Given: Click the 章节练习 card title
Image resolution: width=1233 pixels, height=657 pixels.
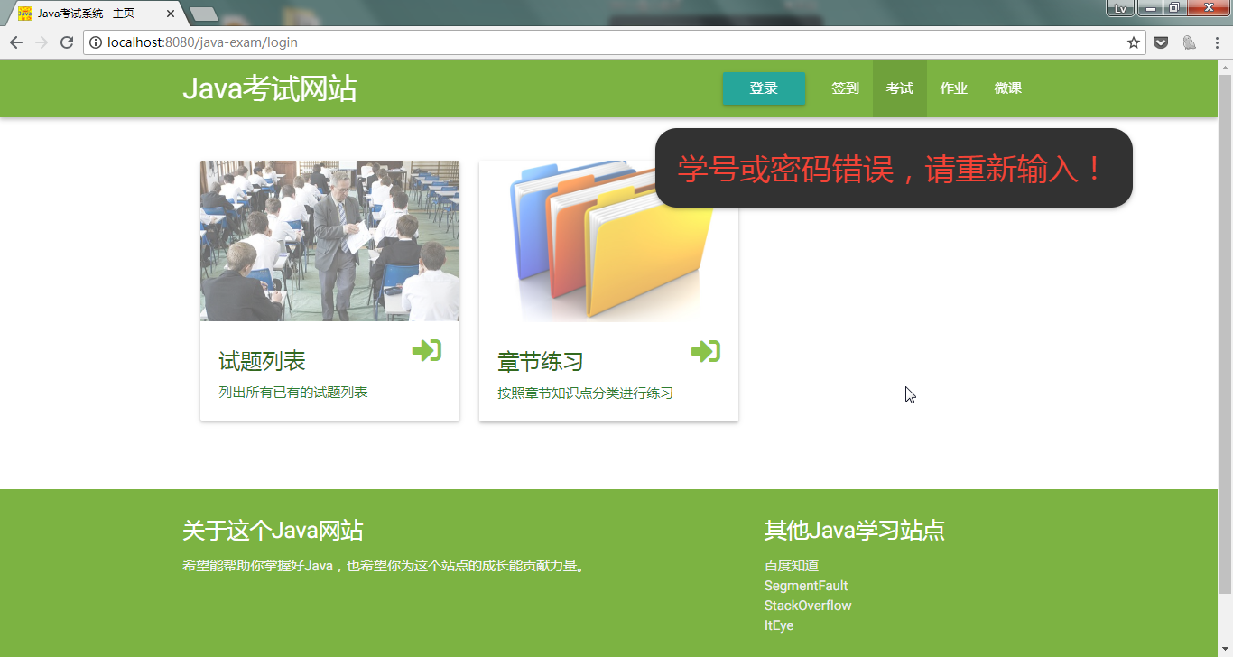Looking at the screenshot, I should [x=541, y=361].
